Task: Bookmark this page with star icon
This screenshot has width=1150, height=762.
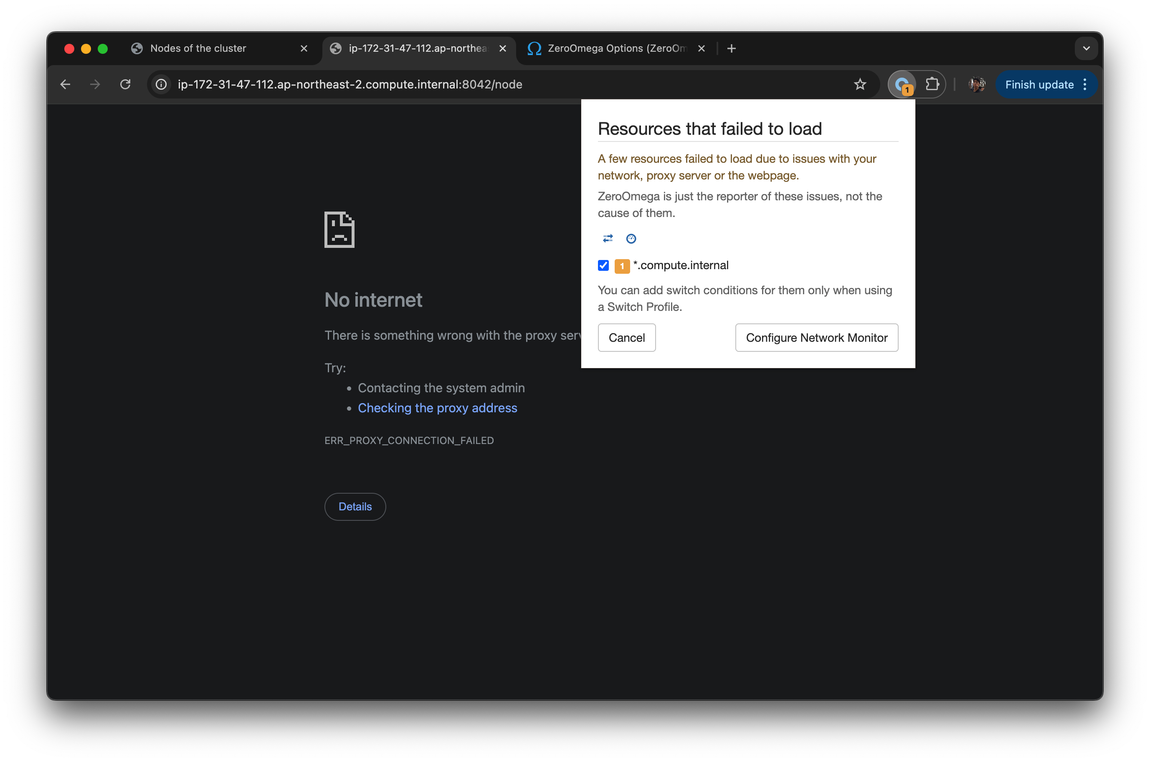Action: (860, 85)
